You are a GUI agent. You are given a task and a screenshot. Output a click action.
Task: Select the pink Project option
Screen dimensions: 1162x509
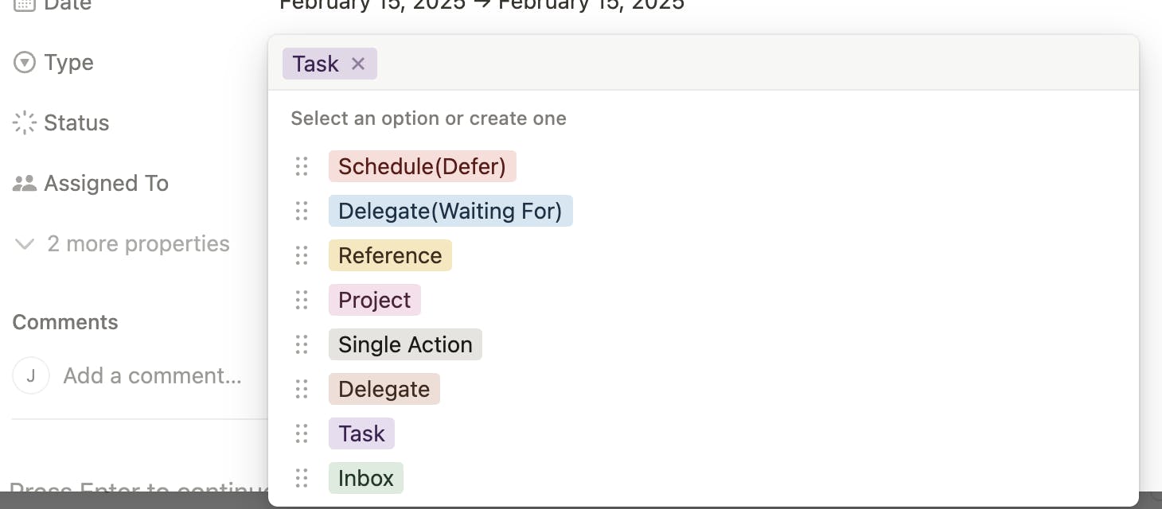point(374,300)
